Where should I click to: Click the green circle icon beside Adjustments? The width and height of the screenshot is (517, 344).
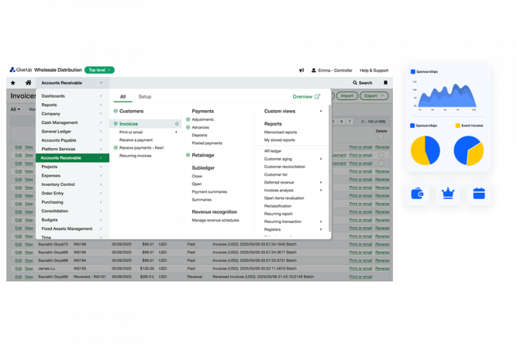(188, 120)
